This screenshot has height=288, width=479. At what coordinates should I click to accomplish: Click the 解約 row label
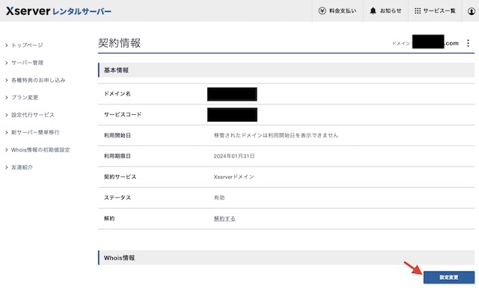pos(109,219)
